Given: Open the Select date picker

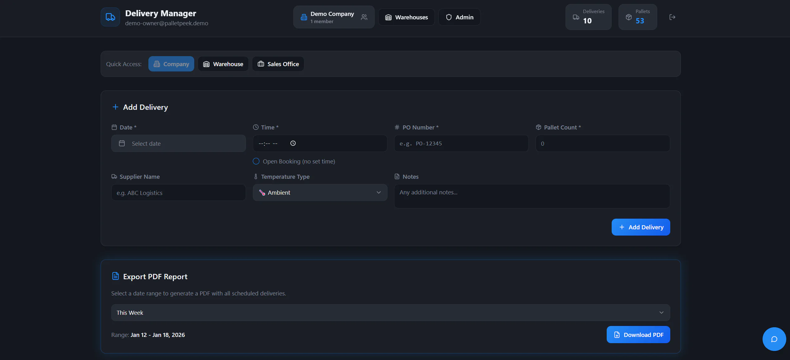Looking at the screenshot, I should coord(178,144).
